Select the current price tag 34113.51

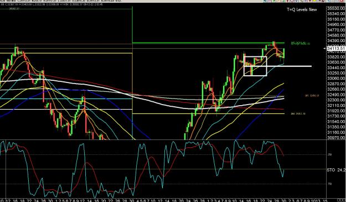click(336, 49)
